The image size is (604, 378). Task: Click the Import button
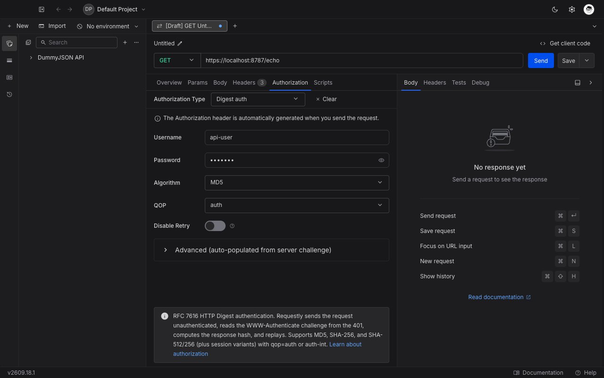[x=52, y=26]
